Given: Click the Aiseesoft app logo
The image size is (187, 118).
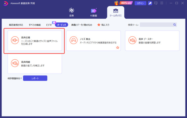Looking at the screenshot, I should [5, 3].
